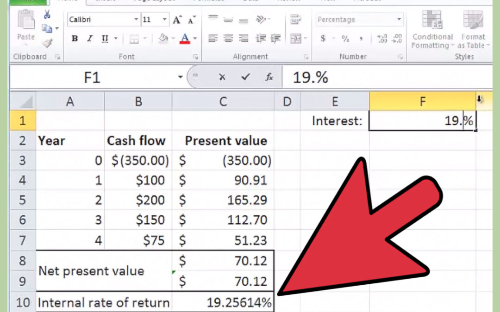Set Middle Align vertical alignment
This screenshot has width=500, height=312.
[228, 19]
